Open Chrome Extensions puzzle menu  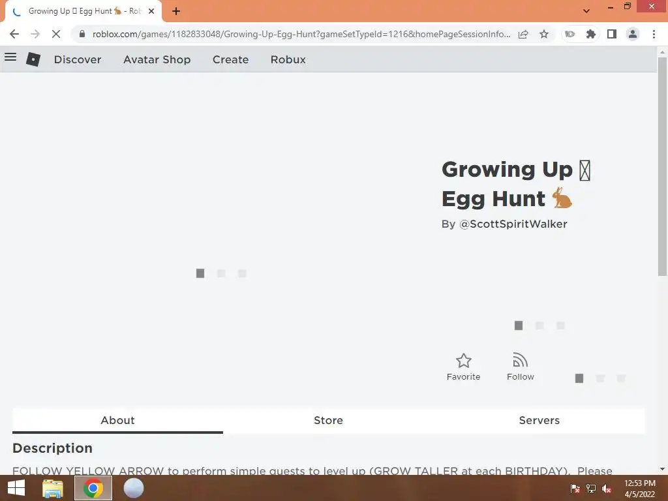click(590, 34)
